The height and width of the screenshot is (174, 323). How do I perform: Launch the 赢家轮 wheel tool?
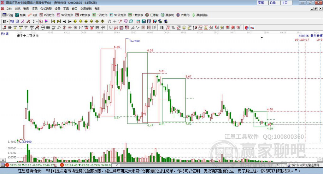(x=167, y=15)
